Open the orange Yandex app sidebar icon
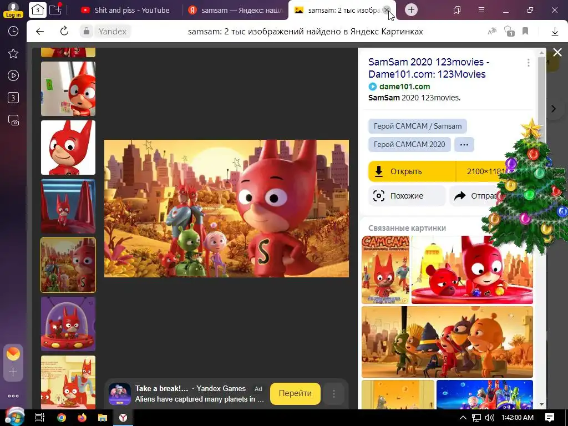This screenshot has width=568, height=426. point(13,354)
